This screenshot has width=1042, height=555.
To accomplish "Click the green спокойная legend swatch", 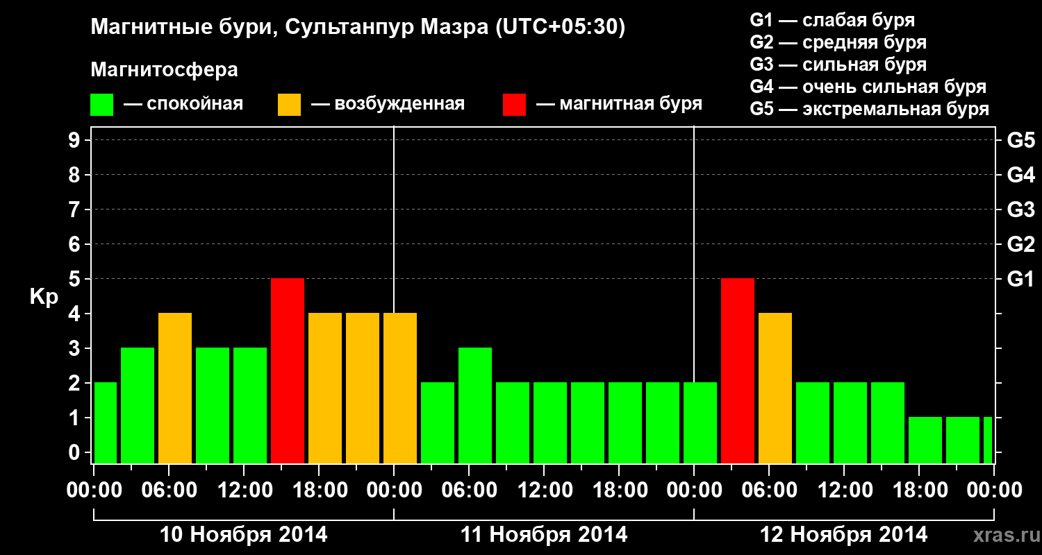I will (102, 105).
